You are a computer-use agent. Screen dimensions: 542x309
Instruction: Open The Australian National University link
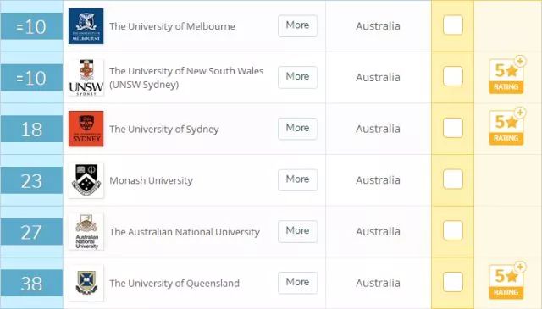click(x=185, y=232)
